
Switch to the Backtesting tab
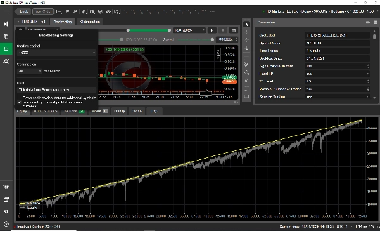[x=63, y=22]
